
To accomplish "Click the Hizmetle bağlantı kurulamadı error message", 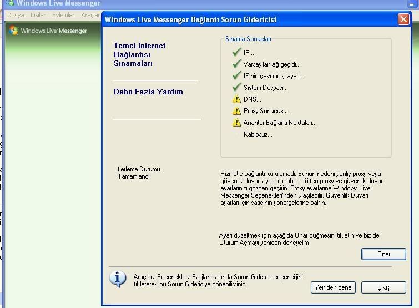I will (302, 188).
